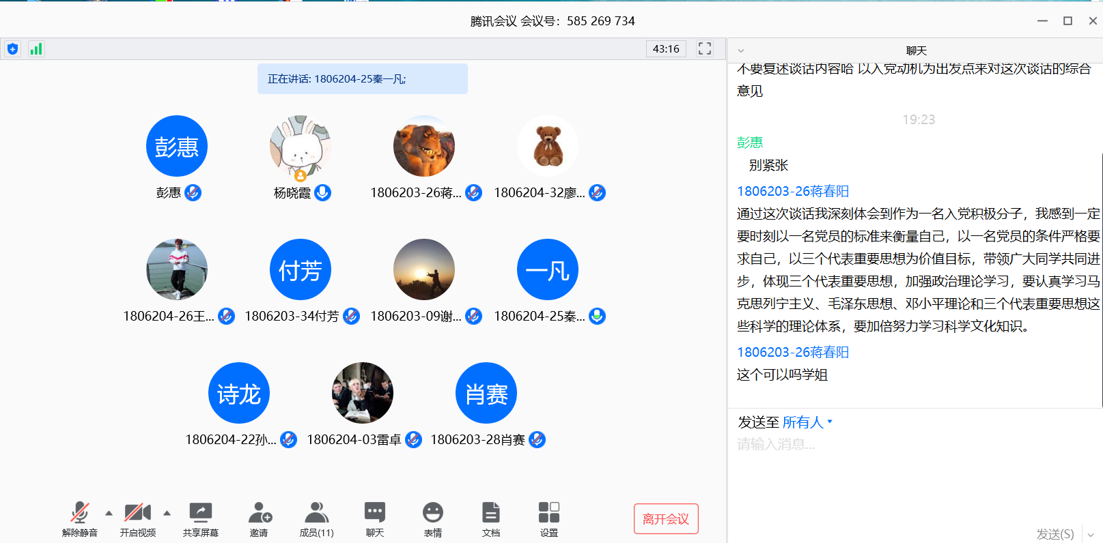Unmute the microphone
1103x543 pixels.
[x=79, y=513]
